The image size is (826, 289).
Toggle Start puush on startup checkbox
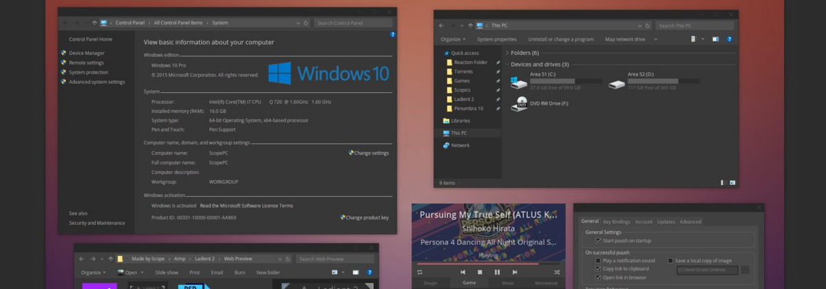point(598,241)
